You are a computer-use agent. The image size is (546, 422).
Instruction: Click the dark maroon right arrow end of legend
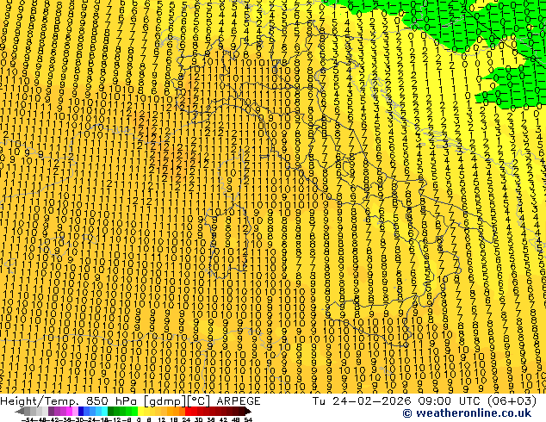pos(247,411)
